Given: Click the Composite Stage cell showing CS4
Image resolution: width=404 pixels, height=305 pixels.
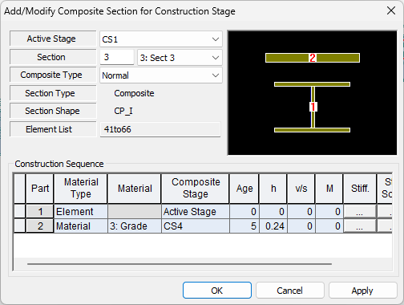Looking at the screenshot, I should (x=196, y=226).
